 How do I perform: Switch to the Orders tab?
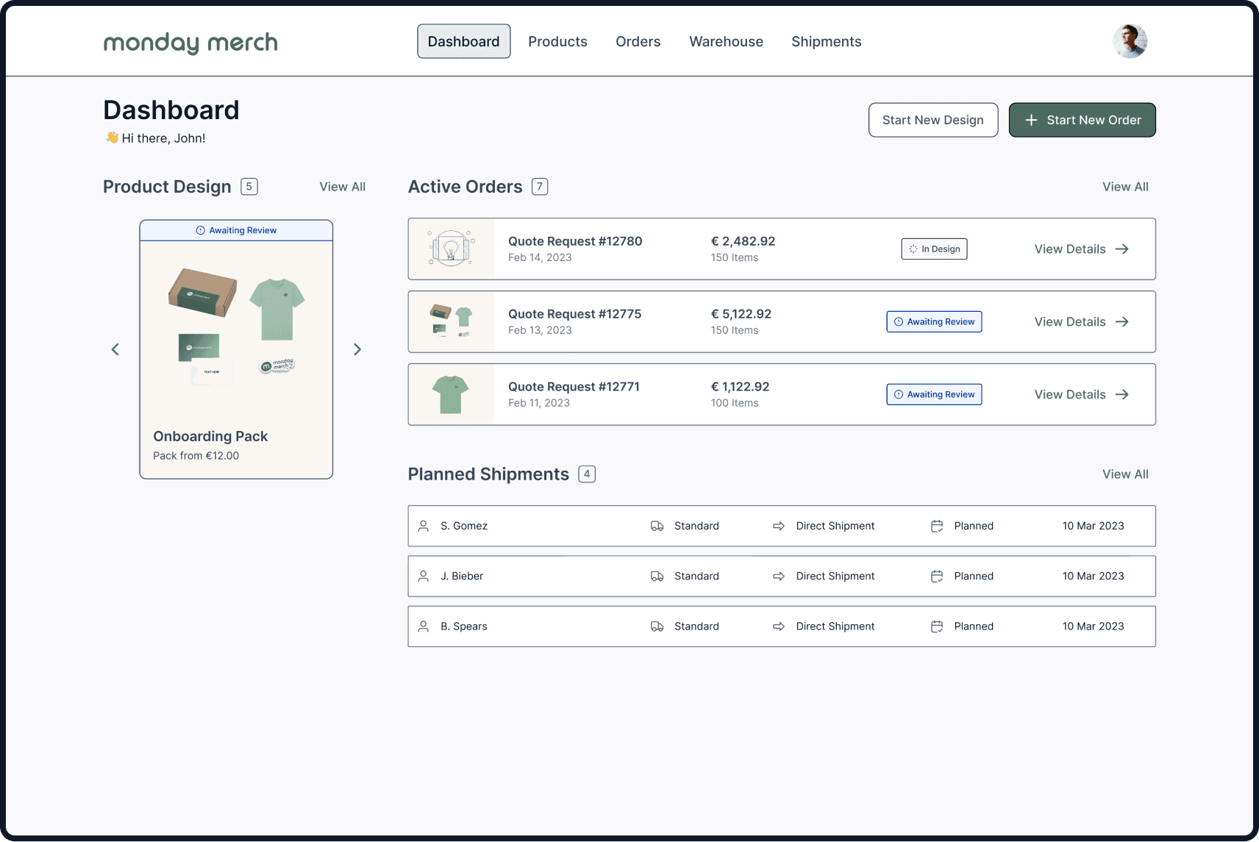pos(638,42)
